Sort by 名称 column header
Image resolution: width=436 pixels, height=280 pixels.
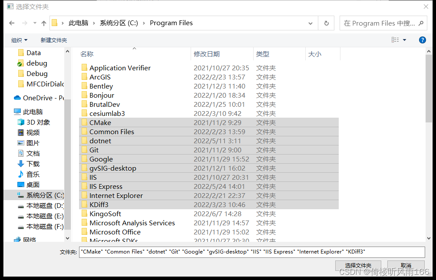(x=87, y=54)
